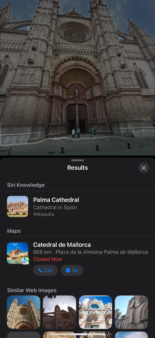
Task: Tap the Palma Cathedral thumbnail image
Action: coord(18,206)
